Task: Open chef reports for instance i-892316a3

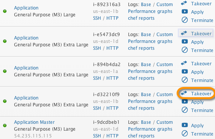Action: (x=141, y=18)
